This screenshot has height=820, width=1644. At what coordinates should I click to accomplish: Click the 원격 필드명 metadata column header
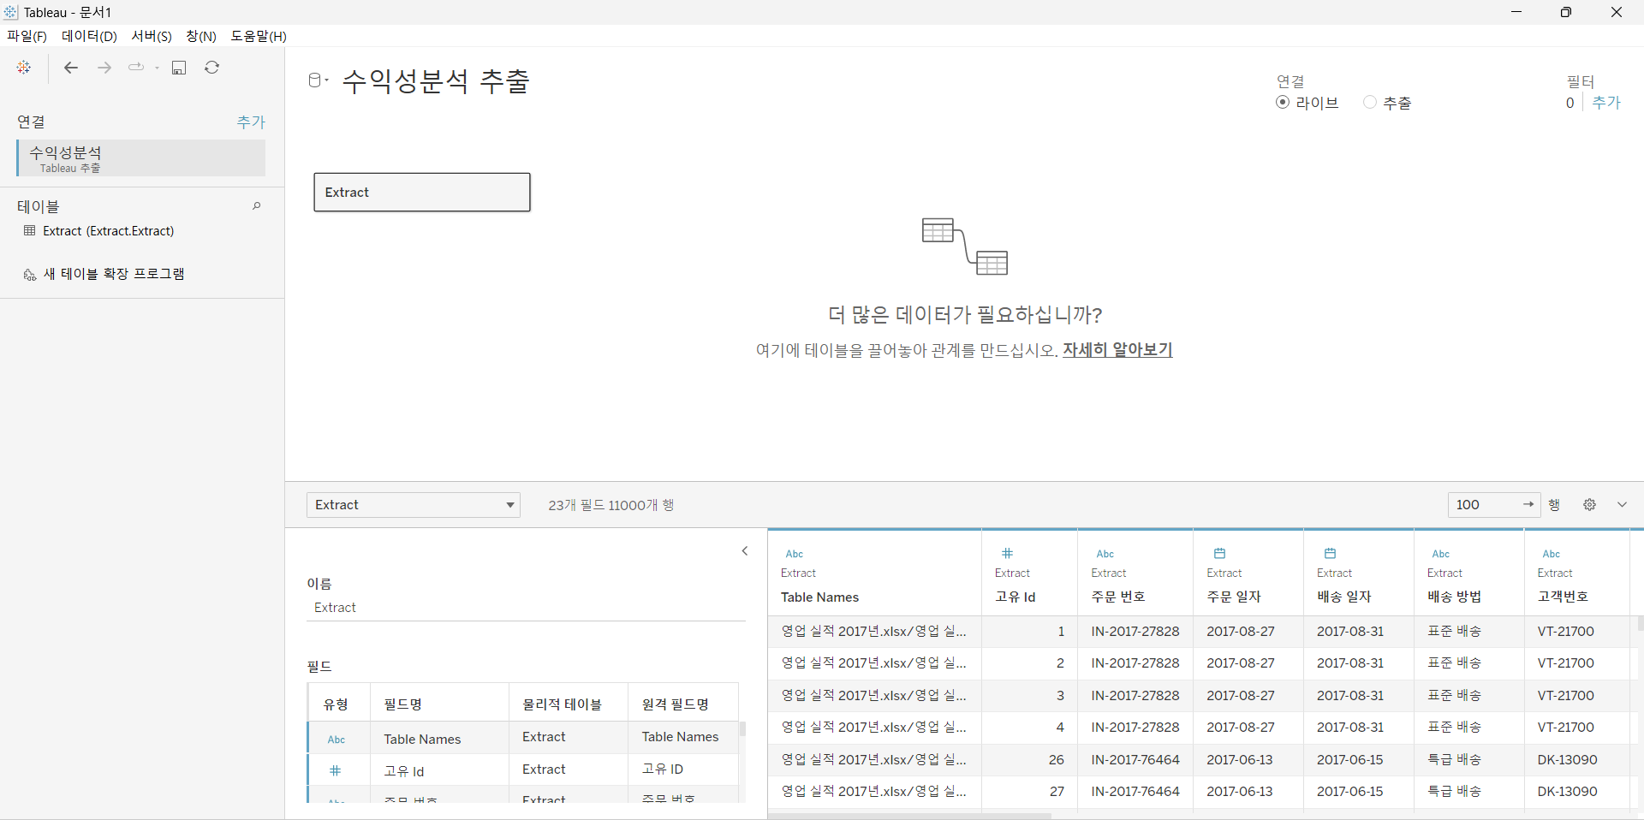tap(682, 704)
